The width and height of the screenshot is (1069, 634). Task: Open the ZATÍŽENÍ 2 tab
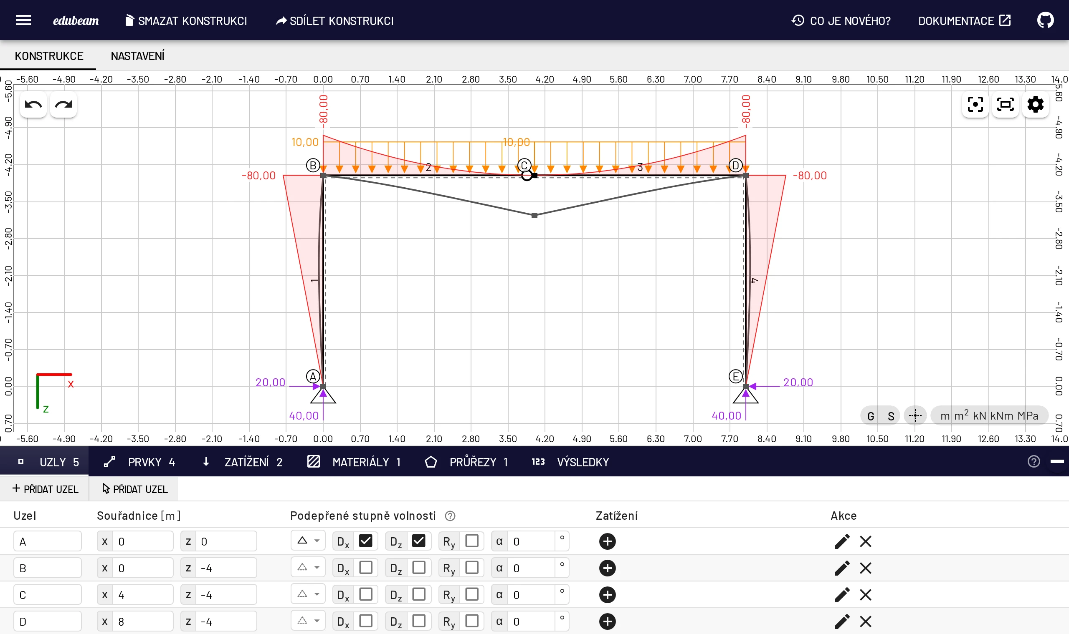(x=243, y=462)
